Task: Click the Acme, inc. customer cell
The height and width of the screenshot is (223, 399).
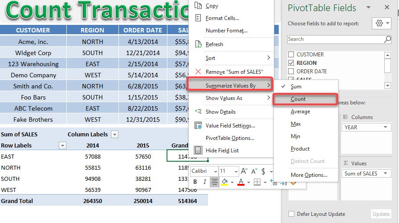Action: coord(33,42)
